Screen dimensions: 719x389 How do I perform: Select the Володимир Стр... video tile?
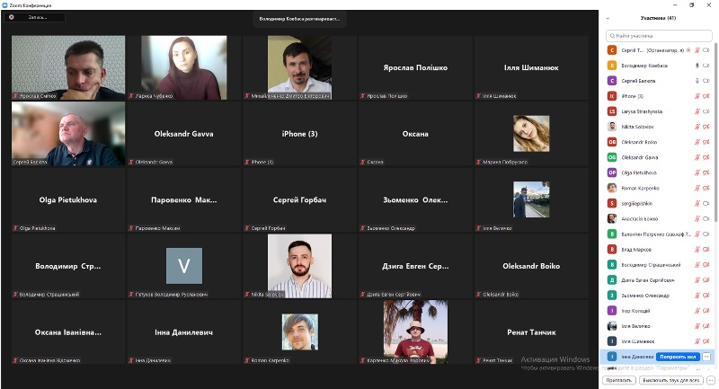point(68,266)
